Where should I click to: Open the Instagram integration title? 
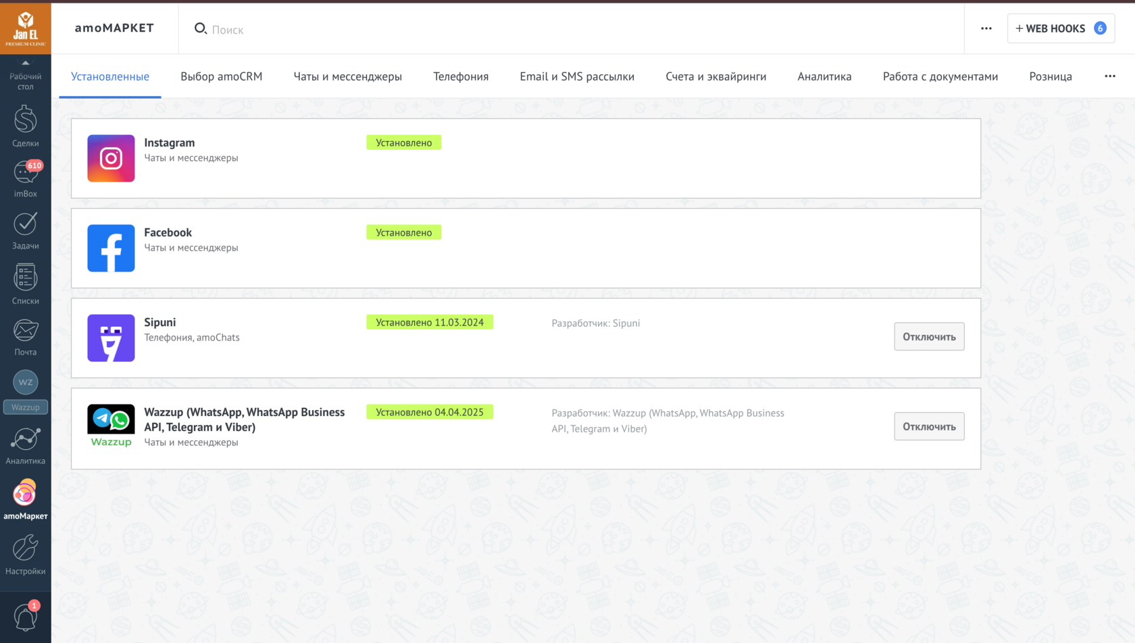pyautogui.click(x=170, y=143)
